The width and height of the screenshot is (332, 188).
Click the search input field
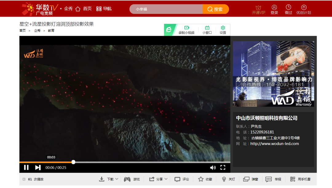(x=166, y=9)
